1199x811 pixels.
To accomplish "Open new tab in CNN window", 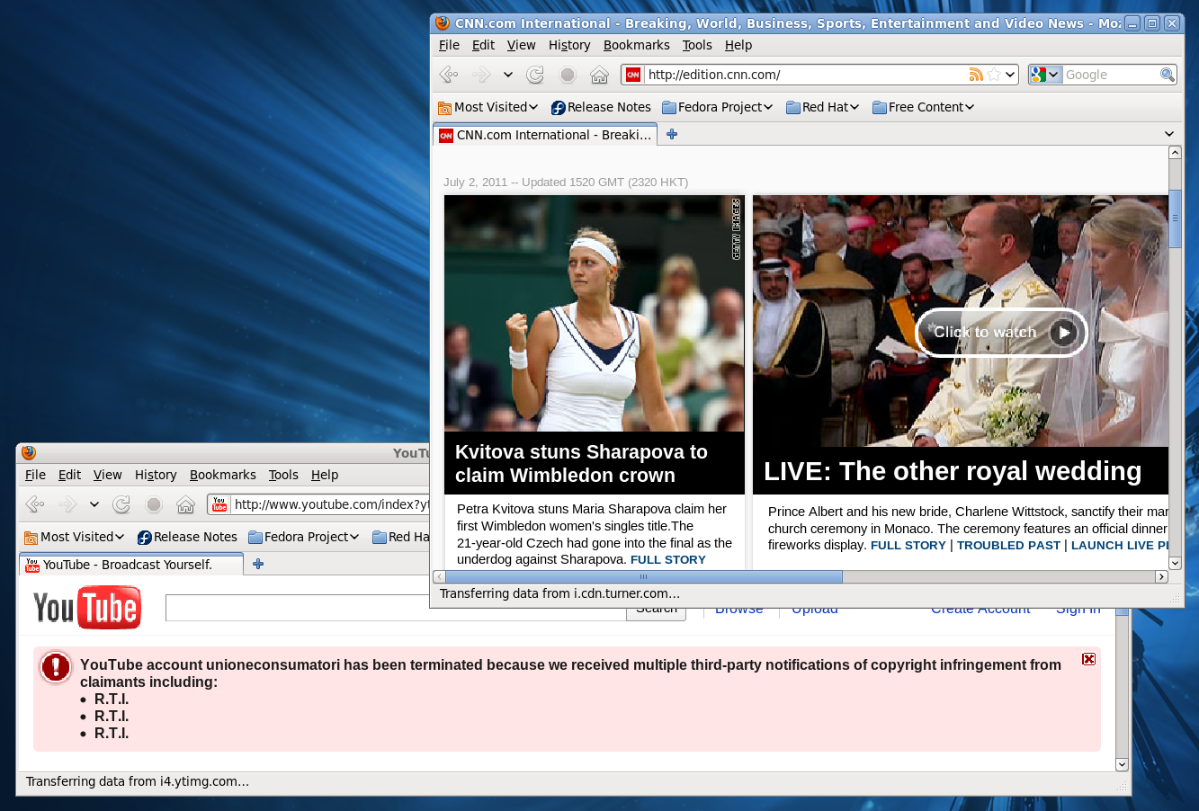I will (672, 134).
